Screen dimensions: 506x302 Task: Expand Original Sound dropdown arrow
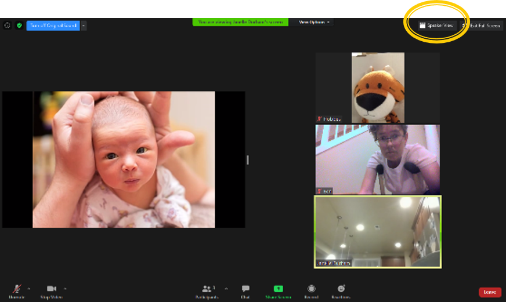tap(84, 26)
